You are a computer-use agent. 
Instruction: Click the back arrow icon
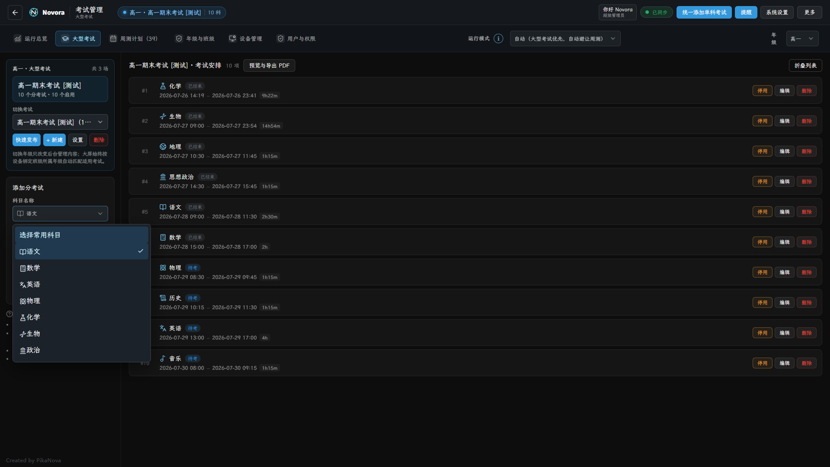click(x=15, y=13)
